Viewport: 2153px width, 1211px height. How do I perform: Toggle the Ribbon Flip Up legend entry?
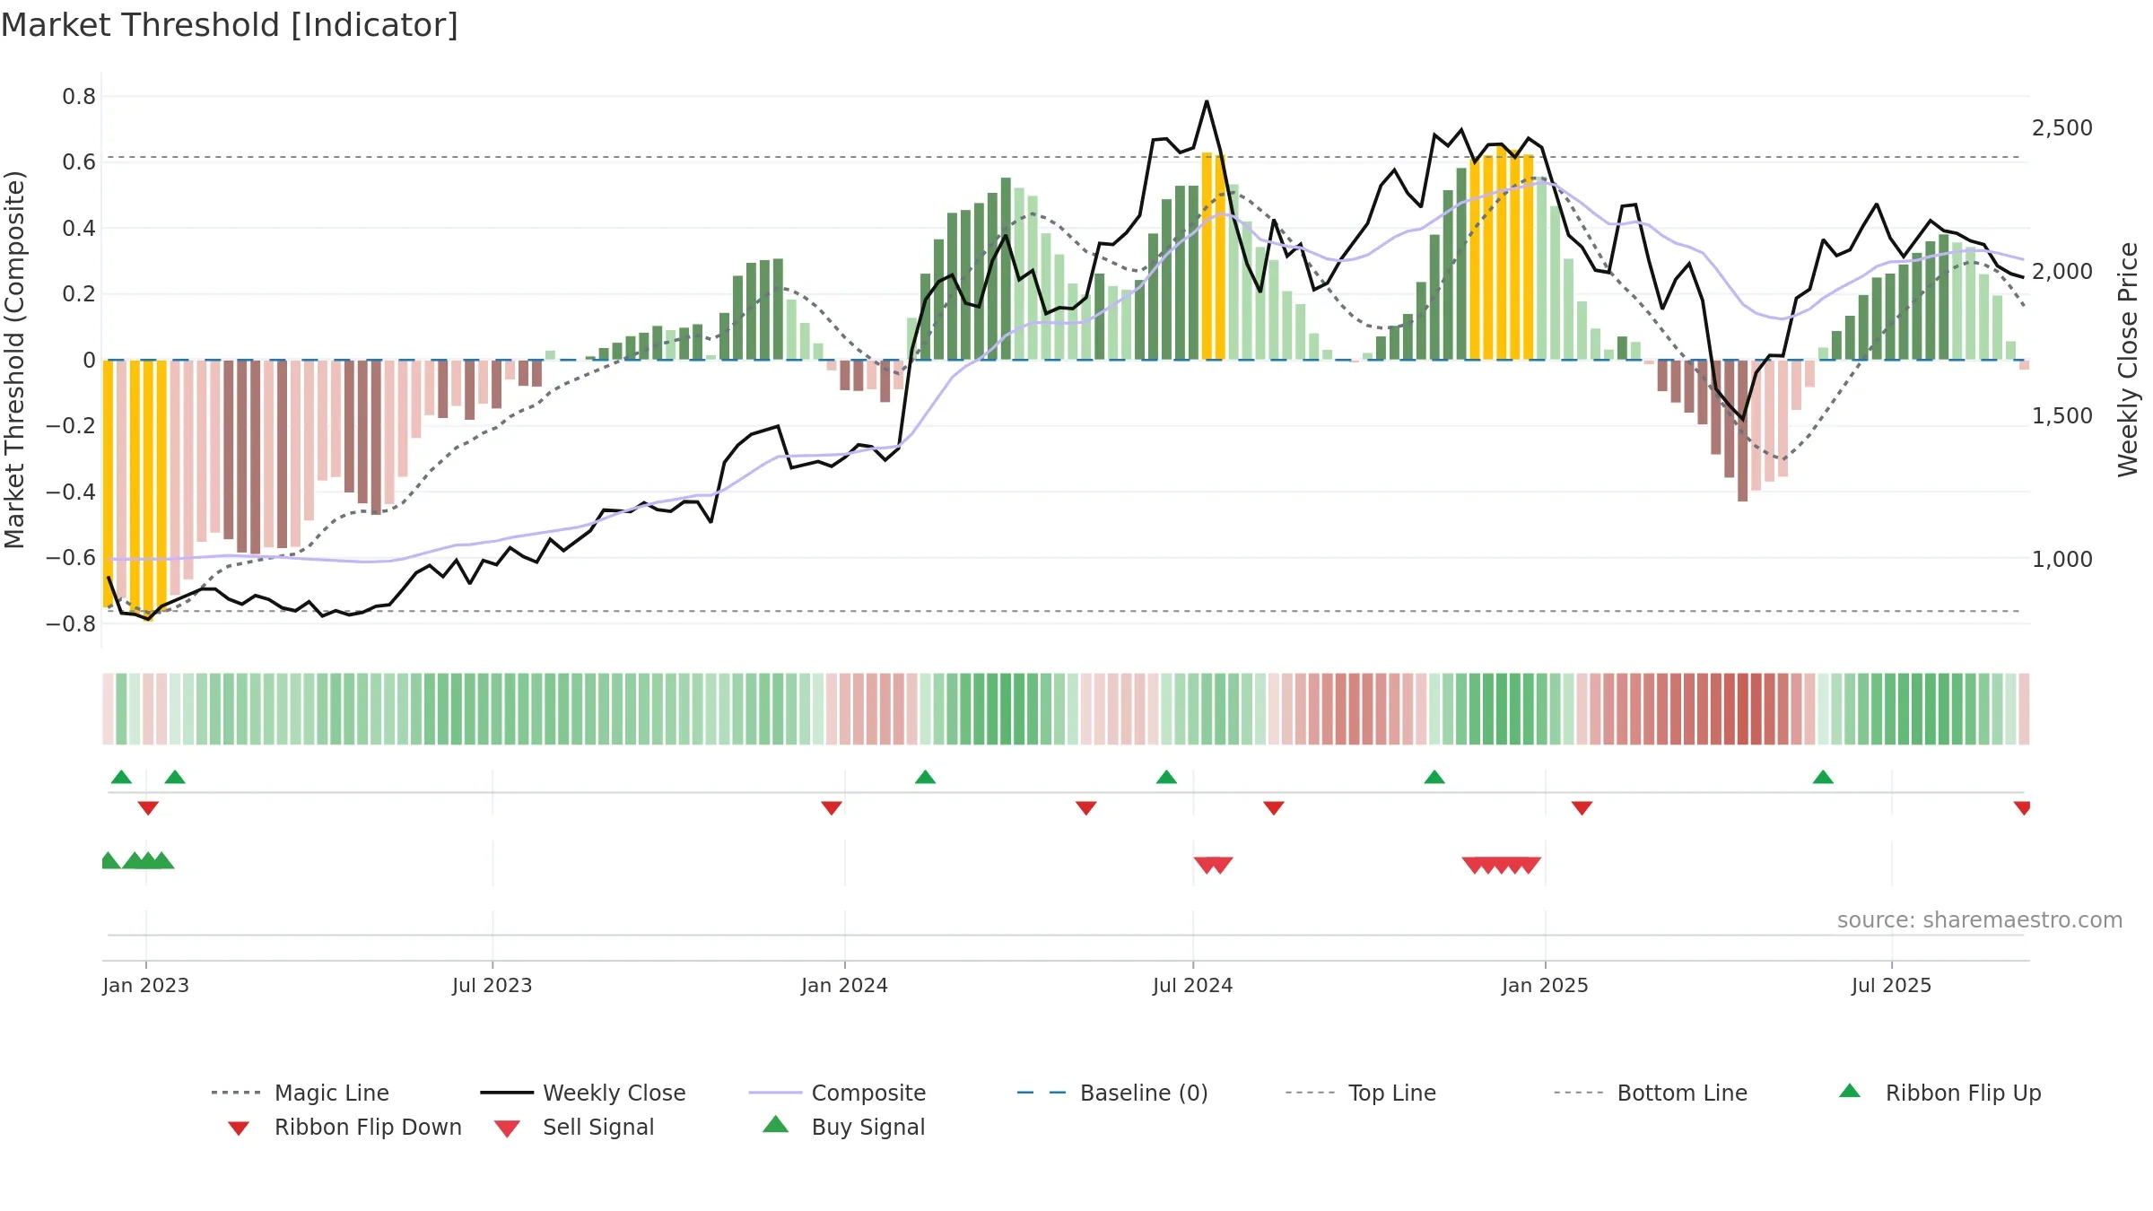(x=1940, y=1093)
